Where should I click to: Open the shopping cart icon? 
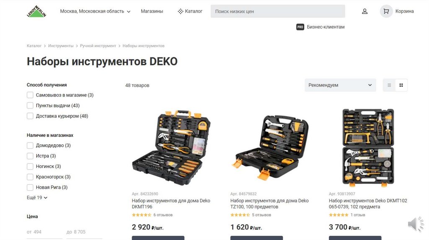pyautogui.click(x=386, y=11)
